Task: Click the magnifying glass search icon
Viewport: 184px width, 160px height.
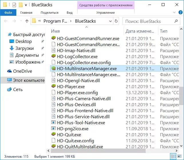Action: point(176,21)
